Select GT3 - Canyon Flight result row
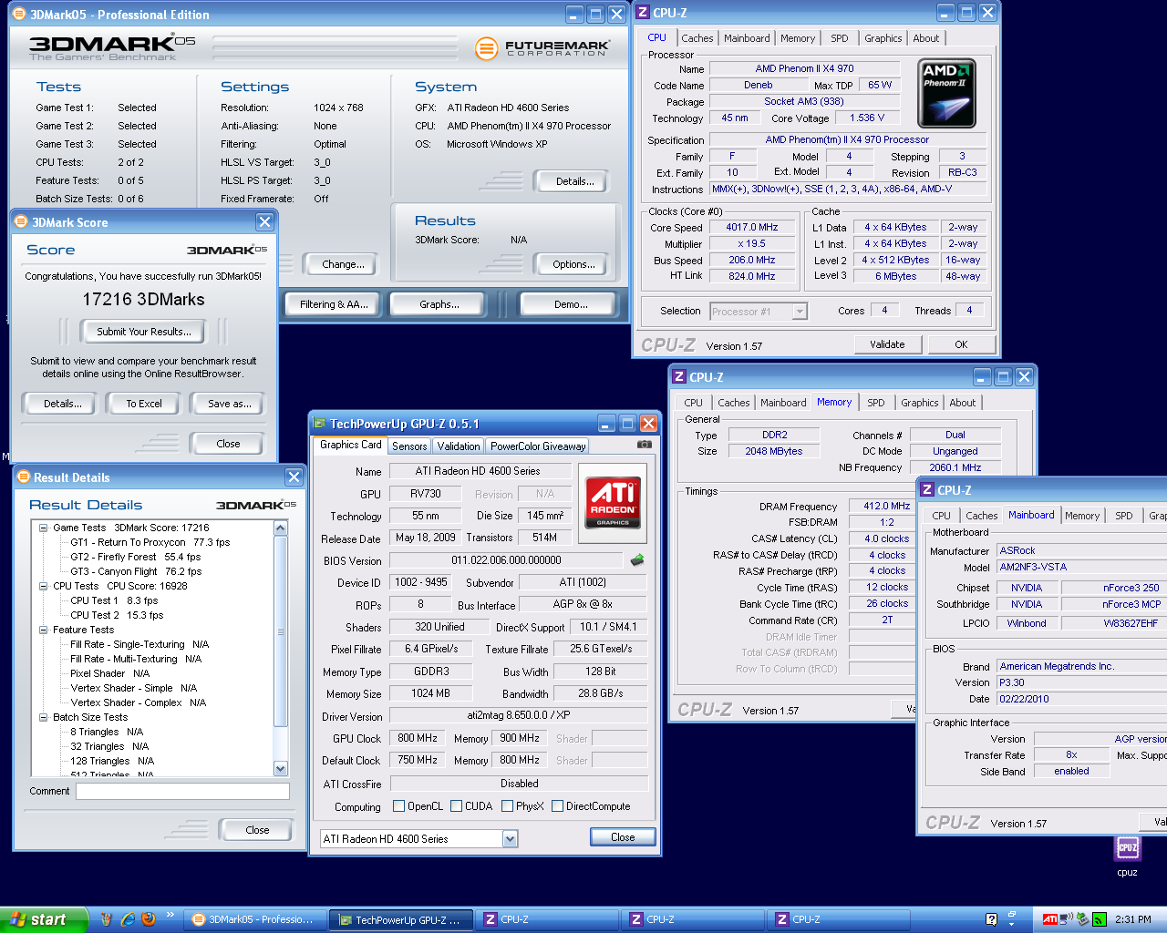This screenshot has width=1167, height=933. click(136, 571)
